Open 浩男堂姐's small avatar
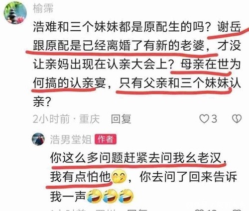This screenshot has width=249, height=211. point(38,139)
